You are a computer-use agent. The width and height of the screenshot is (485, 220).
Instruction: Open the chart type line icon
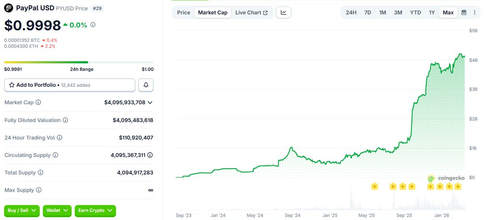point(284,13)
